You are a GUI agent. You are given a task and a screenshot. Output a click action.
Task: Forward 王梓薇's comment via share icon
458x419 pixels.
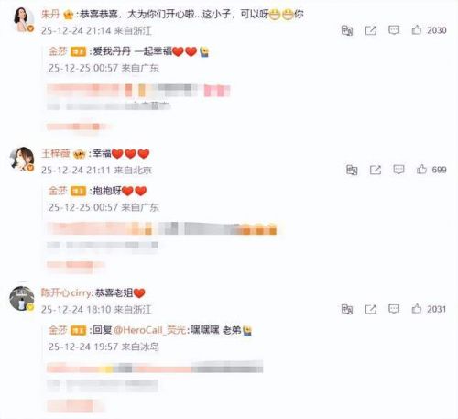(376, 170)
